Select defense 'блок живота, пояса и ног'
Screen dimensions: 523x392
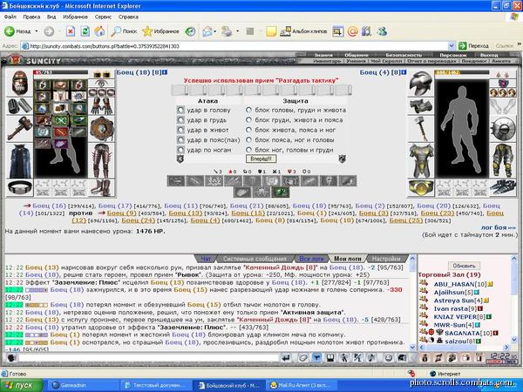[x=248, y=130]
